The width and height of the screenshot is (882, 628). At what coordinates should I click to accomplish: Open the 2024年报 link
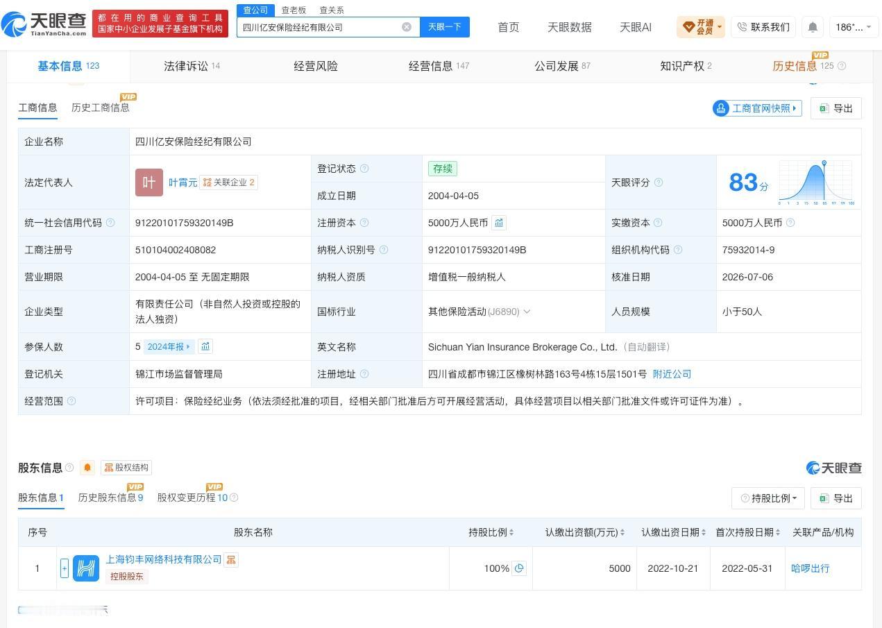[169, 346]
